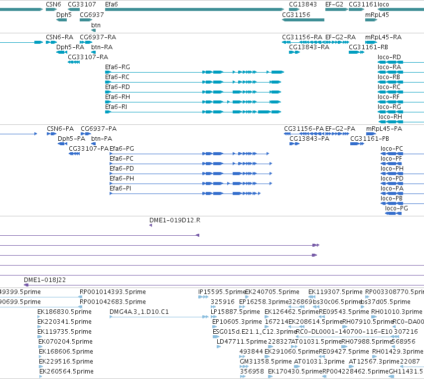This screenshot has width=424, height=379.
Task: Select the CG31161-RB transcript
Action: click(356, 52)
